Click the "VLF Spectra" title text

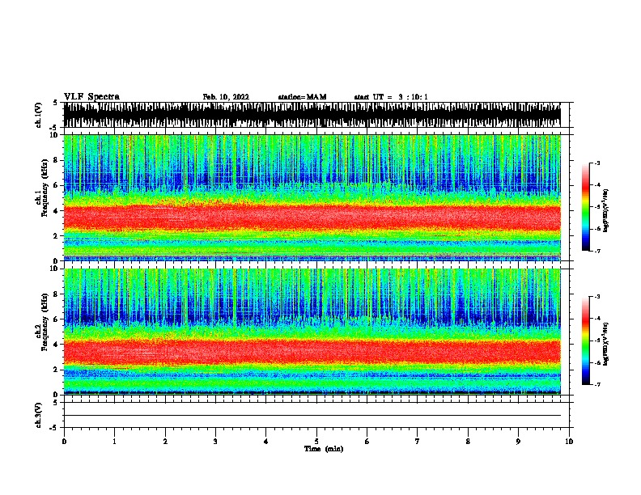click(91, 97)
